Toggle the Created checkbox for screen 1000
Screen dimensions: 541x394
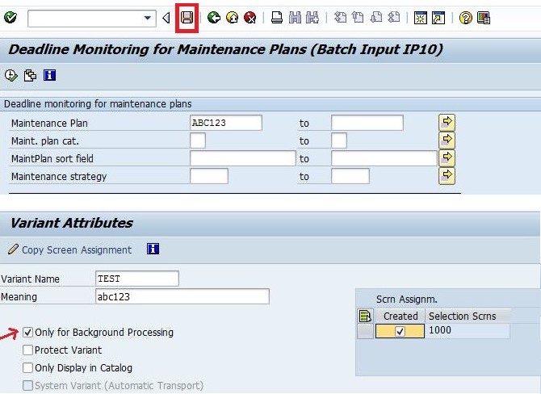tap(400, 331)
